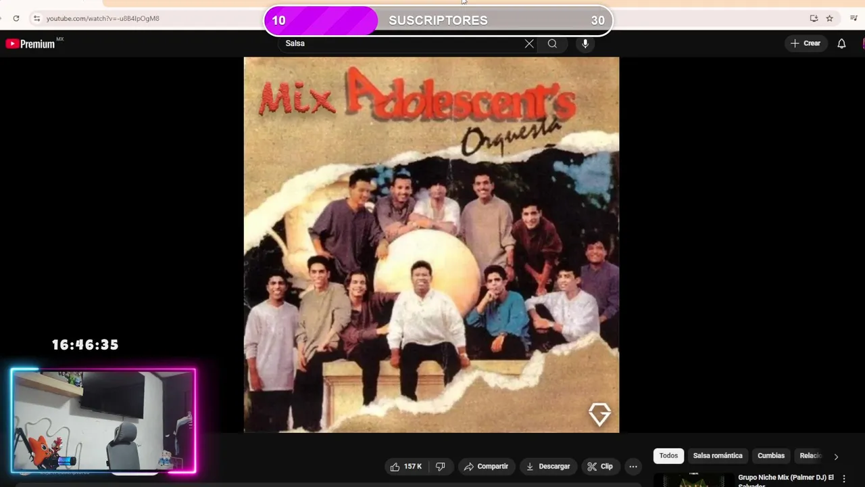Select the Salsa romántica chip

pyautogui.click(x=718, y=456)
